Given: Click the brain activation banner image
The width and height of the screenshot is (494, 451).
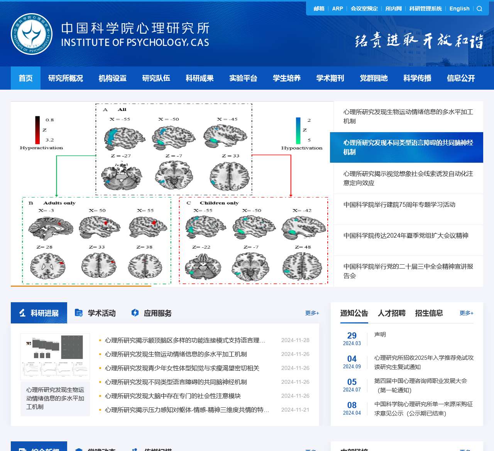Looking at the screenshot, I should [172, 194].
